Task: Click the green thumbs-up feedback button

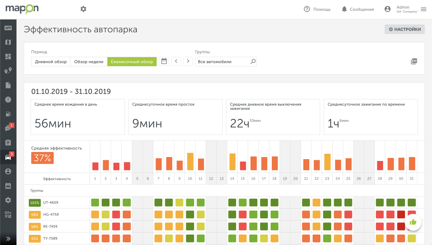Action: (413, 222)
